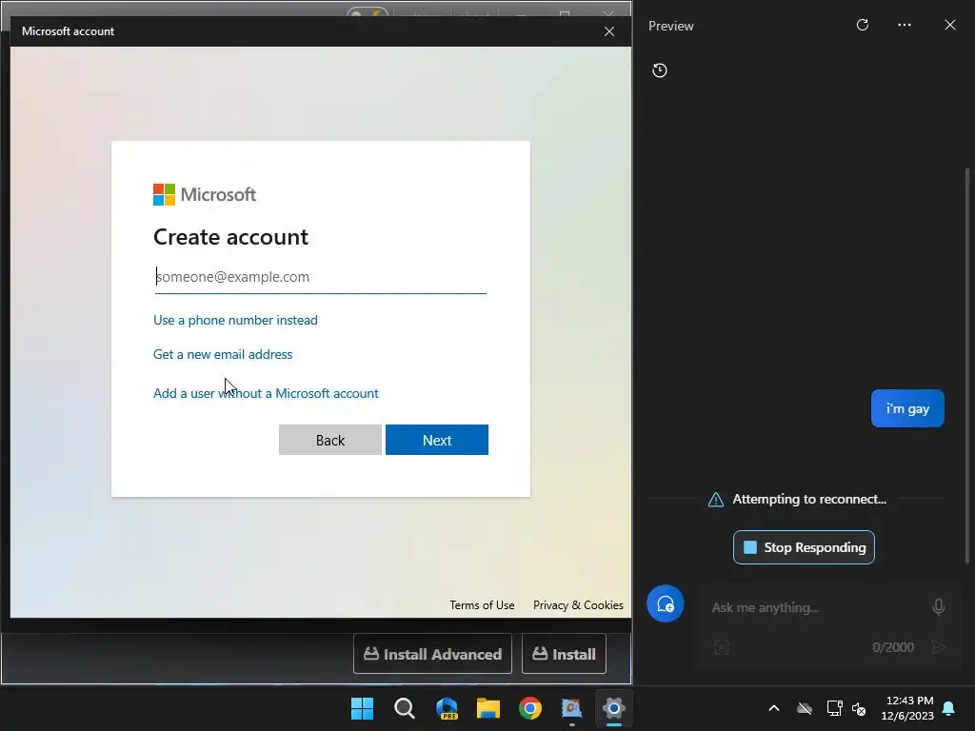975x731 pixels.
Task: Click Add a user without Microsoft account
Action: tap(266, 393)
